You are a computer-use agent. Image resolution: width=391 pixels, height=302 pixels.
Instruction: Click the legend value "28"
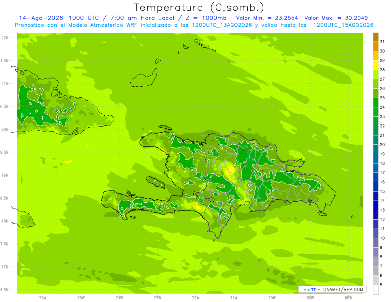(382, 70)
